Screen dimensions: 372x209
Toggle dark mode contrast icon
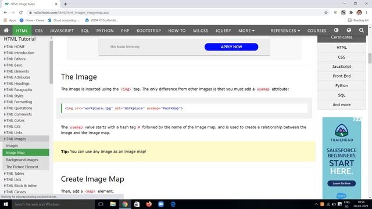336,30
